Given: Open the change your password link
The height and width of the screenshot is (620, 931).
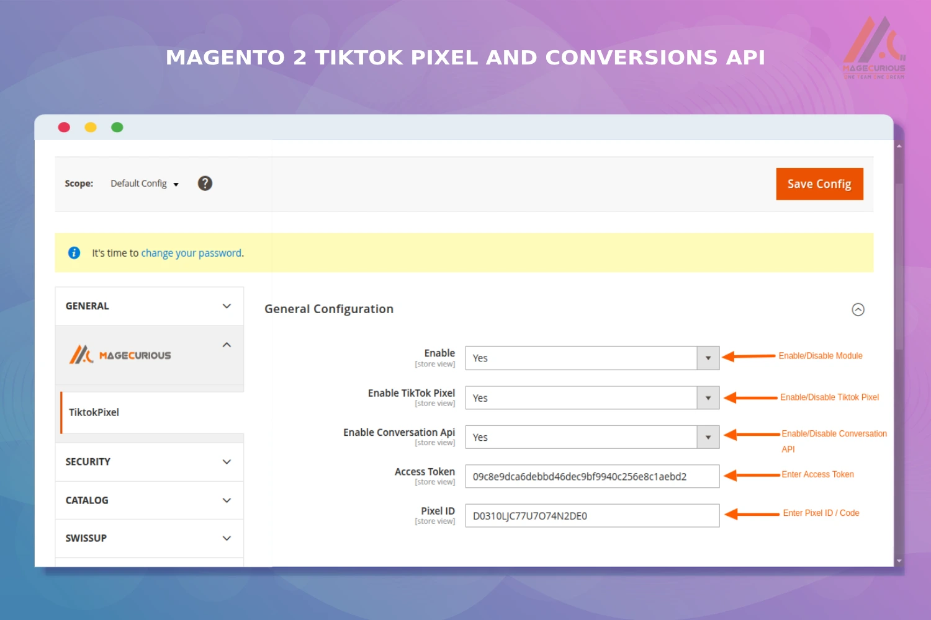Looking at the screenshot, I should pyautogui.click(x=191, y=252).
